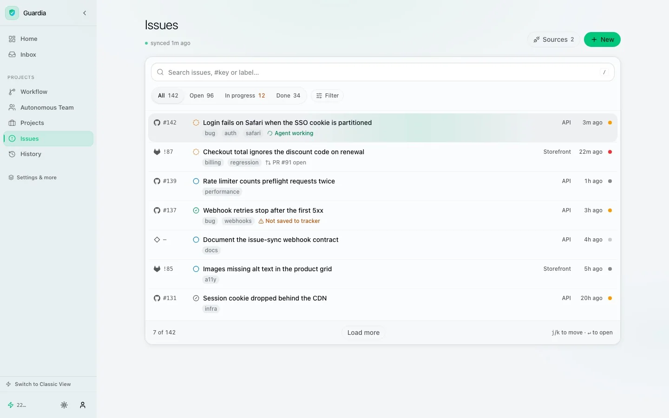This screenshot has width=669, height=418.
Task: Click the diamond icon of unsynced docs issue
Action: [x=157, y=240]
